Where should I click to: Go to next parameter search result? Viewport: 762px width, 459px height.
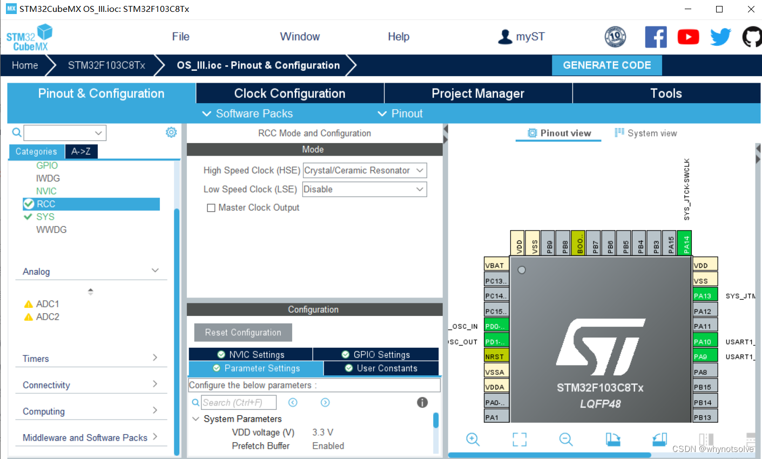point(325,402)
